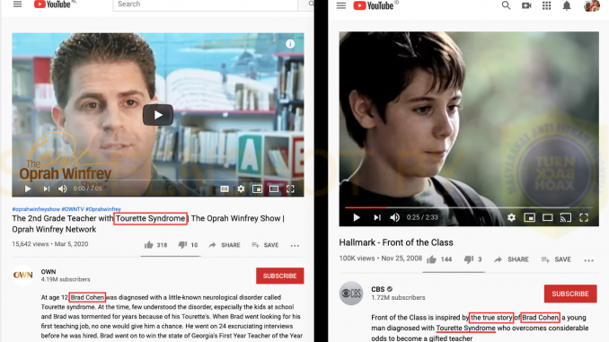
Task: Share the Oprah Winfrey video
Action: pos(224,245)
